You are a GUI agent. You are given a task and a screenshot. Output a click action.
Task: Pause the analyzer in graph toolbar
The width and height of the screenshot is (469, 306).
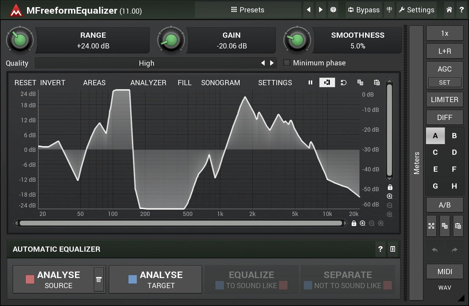pyautogui.click(x=310, y=83)
